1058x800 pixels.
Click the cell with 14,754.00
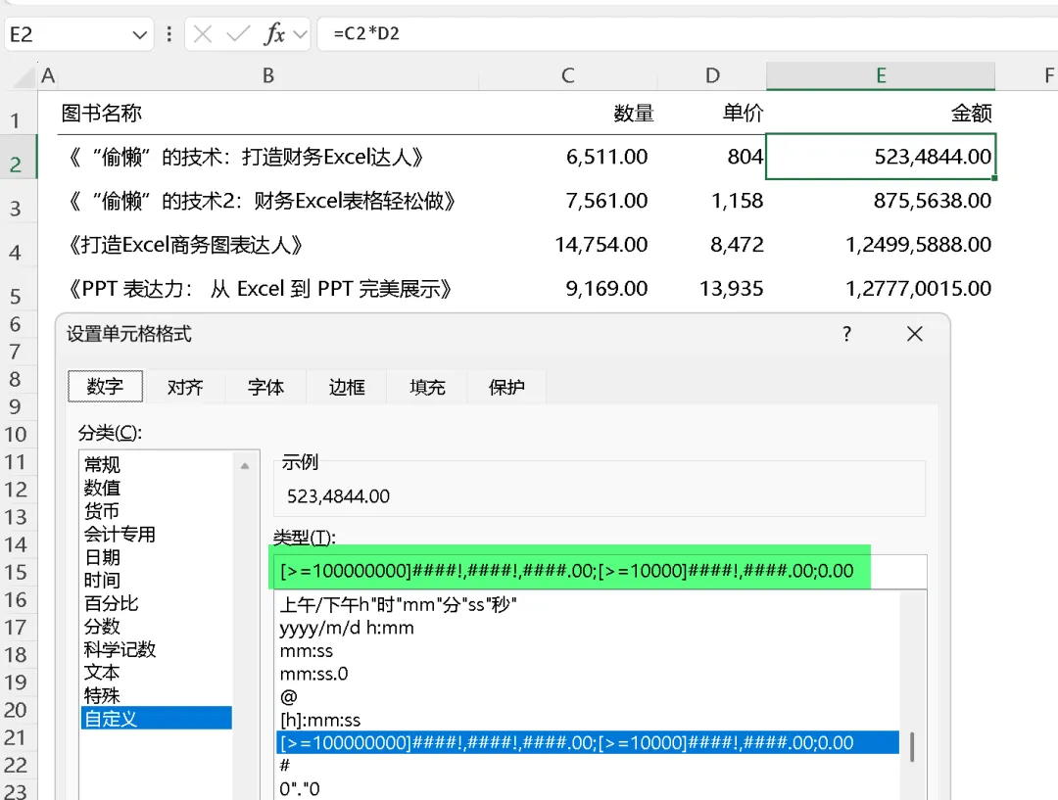click(x=568, y=244)
